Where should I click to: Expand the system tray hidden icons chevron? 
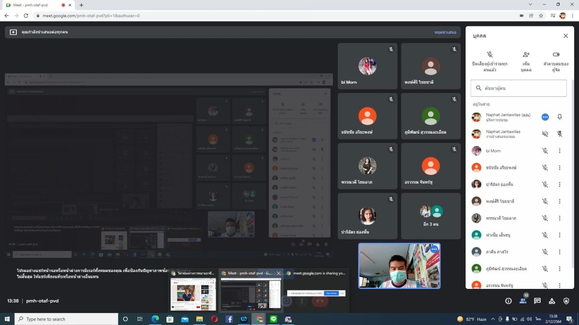(493, 319)
